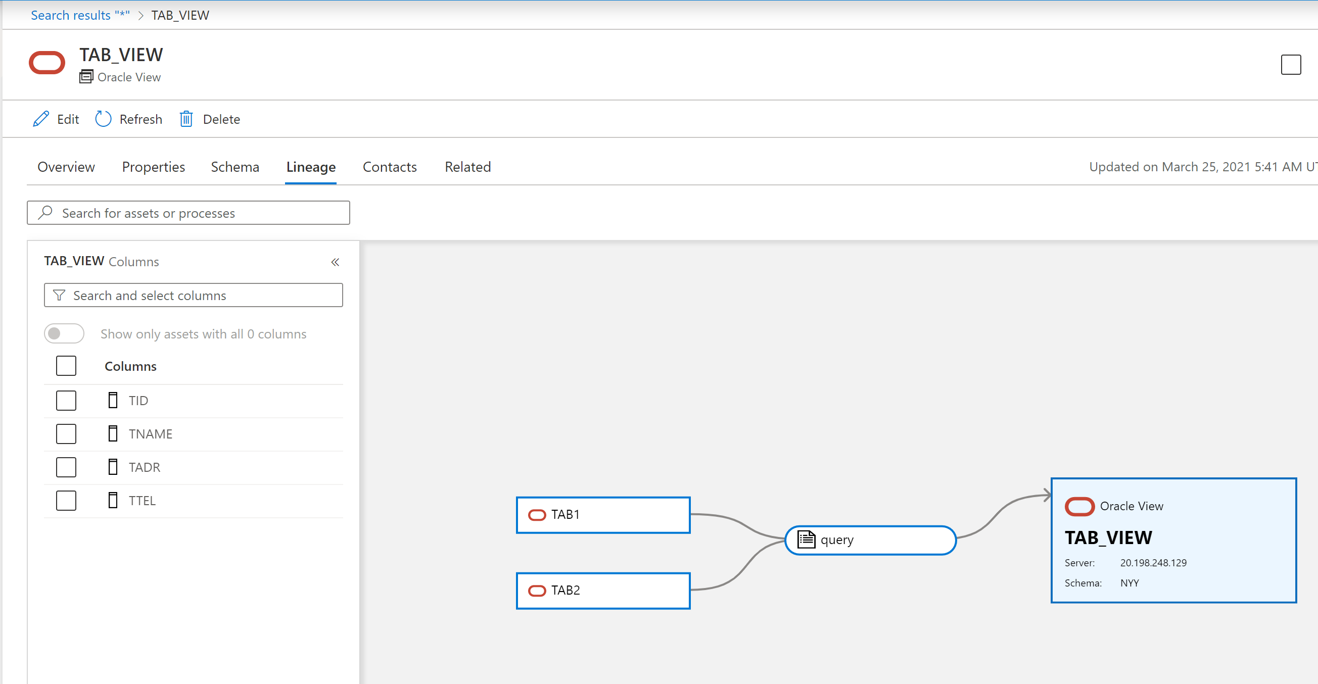Click the Edit pencil icon
The image size is (1318, 684).
pos(40,119)
